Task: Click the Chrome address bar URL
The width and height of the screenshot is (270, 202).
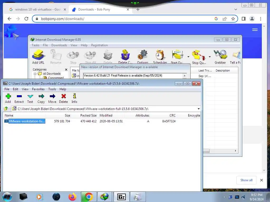Action: tap(63, 19)
